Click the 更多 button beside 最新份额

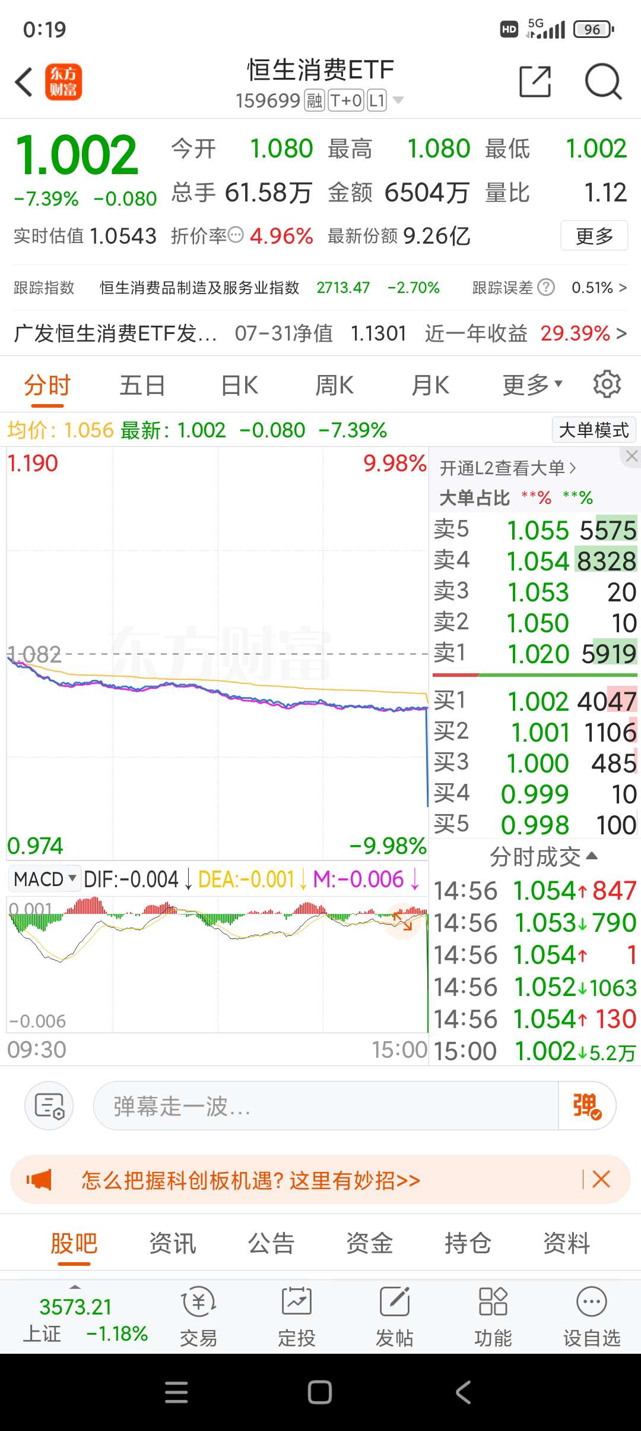pyautogui.click(x=594, y=236)
